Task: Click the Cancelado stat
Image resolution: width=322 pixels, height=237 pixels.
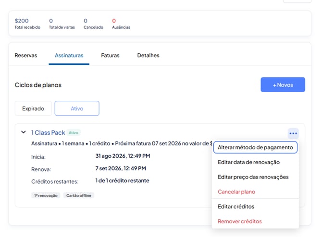Action: click(x=93, y=24)
